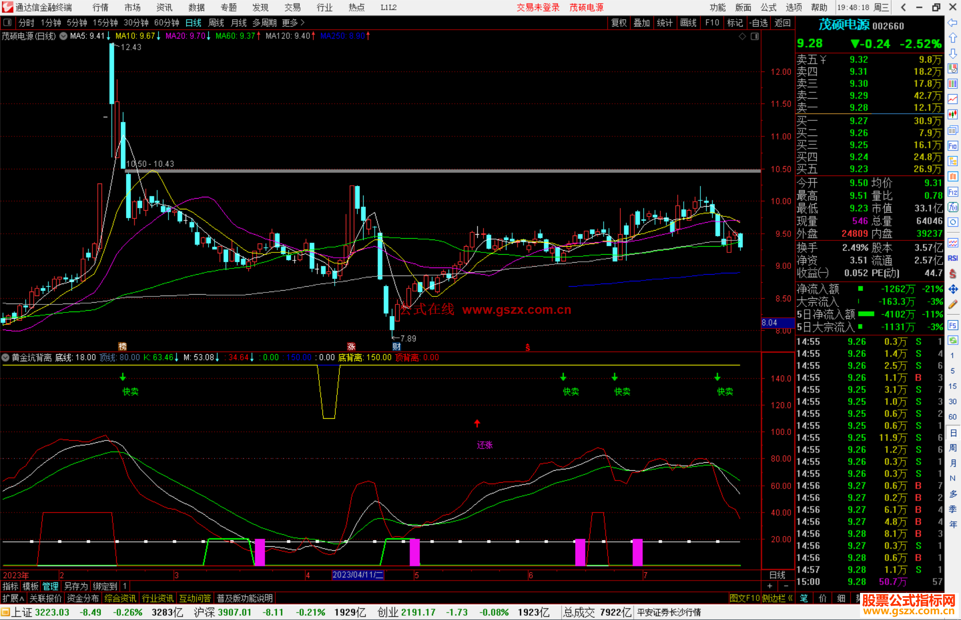Click the plus zoom button under 日线
Viewport: 961px width, 620px height.
coord(770,586)
